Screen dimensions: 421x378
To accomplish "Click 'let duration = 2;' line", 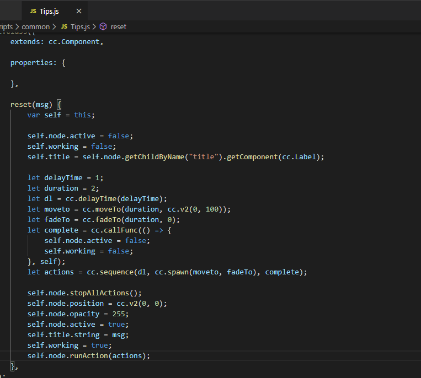I will pyautogui.click(x=63, y=188).
